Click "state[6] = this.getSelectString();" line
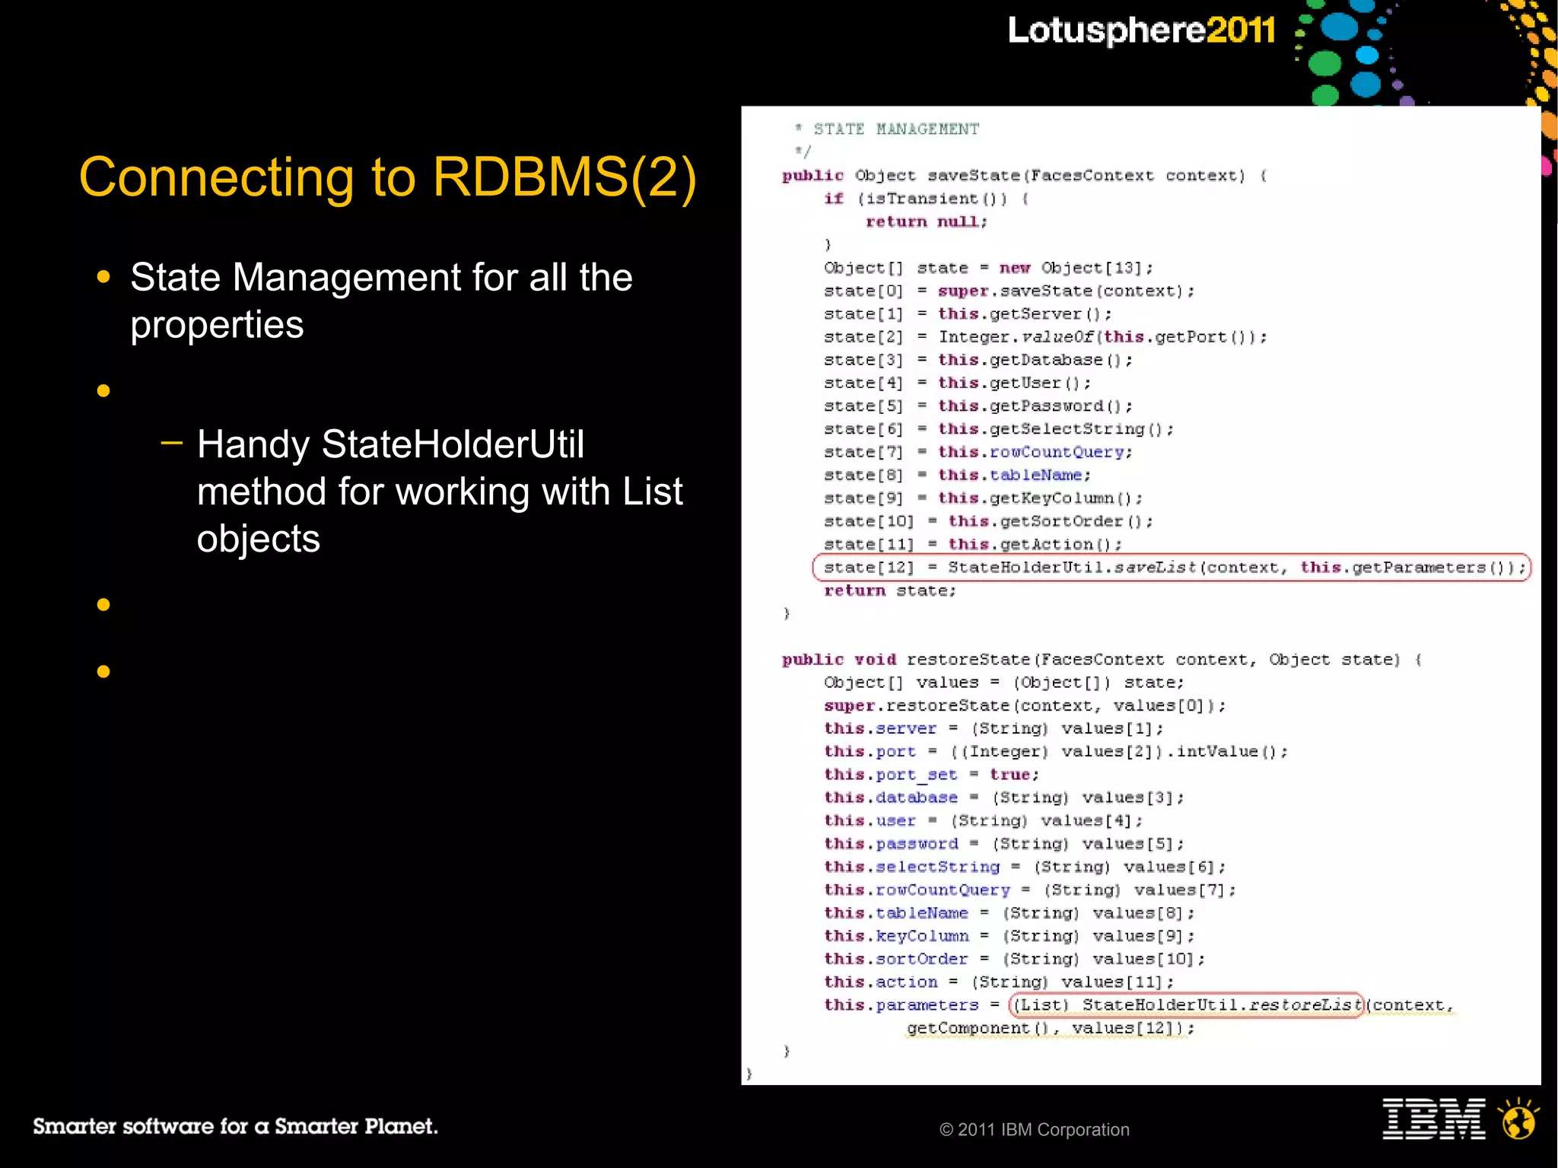The width and height of the screenshot is (1558, 1168). [x=999, y=428]
